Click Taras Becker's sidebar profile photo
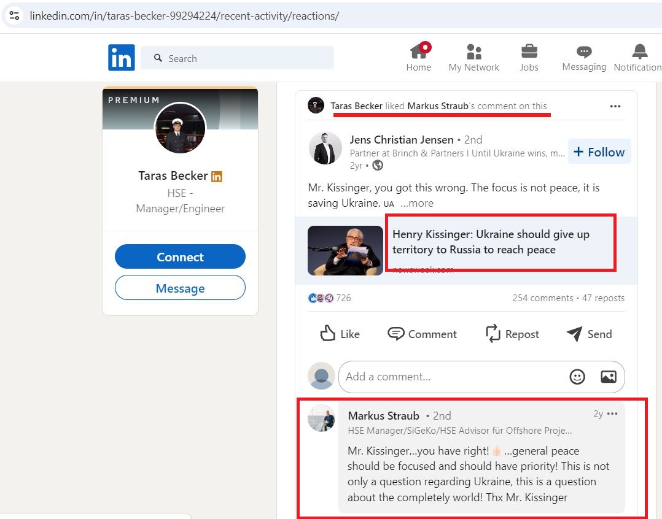 [181, 128]
